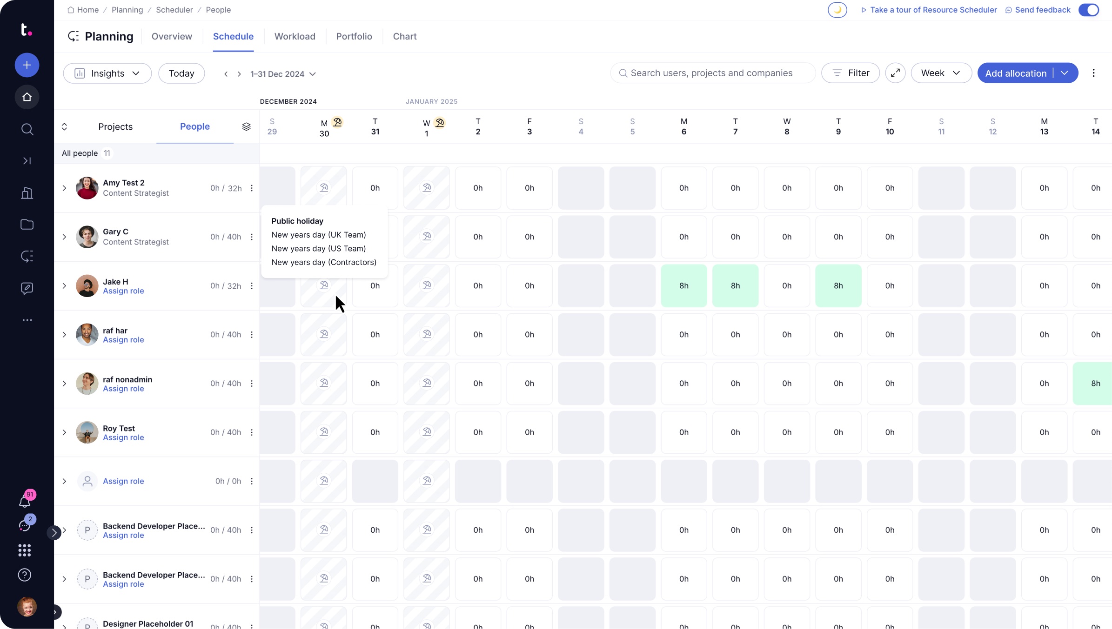Open the Planning icon in the sidebar
Image resolution: width=1112 pixels, height=629 pixels.
pyautogui.click(x=27, y=256)
